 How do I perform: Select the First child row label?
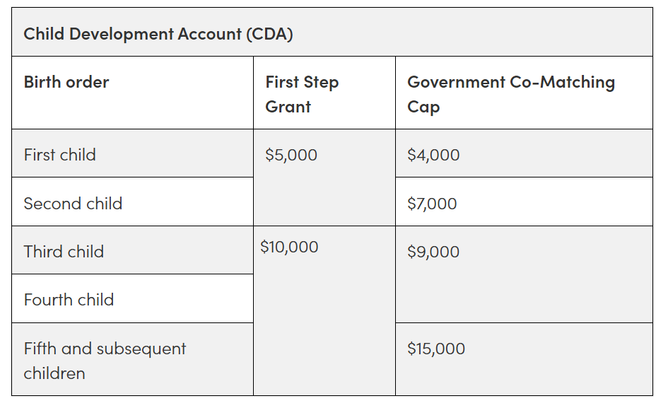point(59,155)
